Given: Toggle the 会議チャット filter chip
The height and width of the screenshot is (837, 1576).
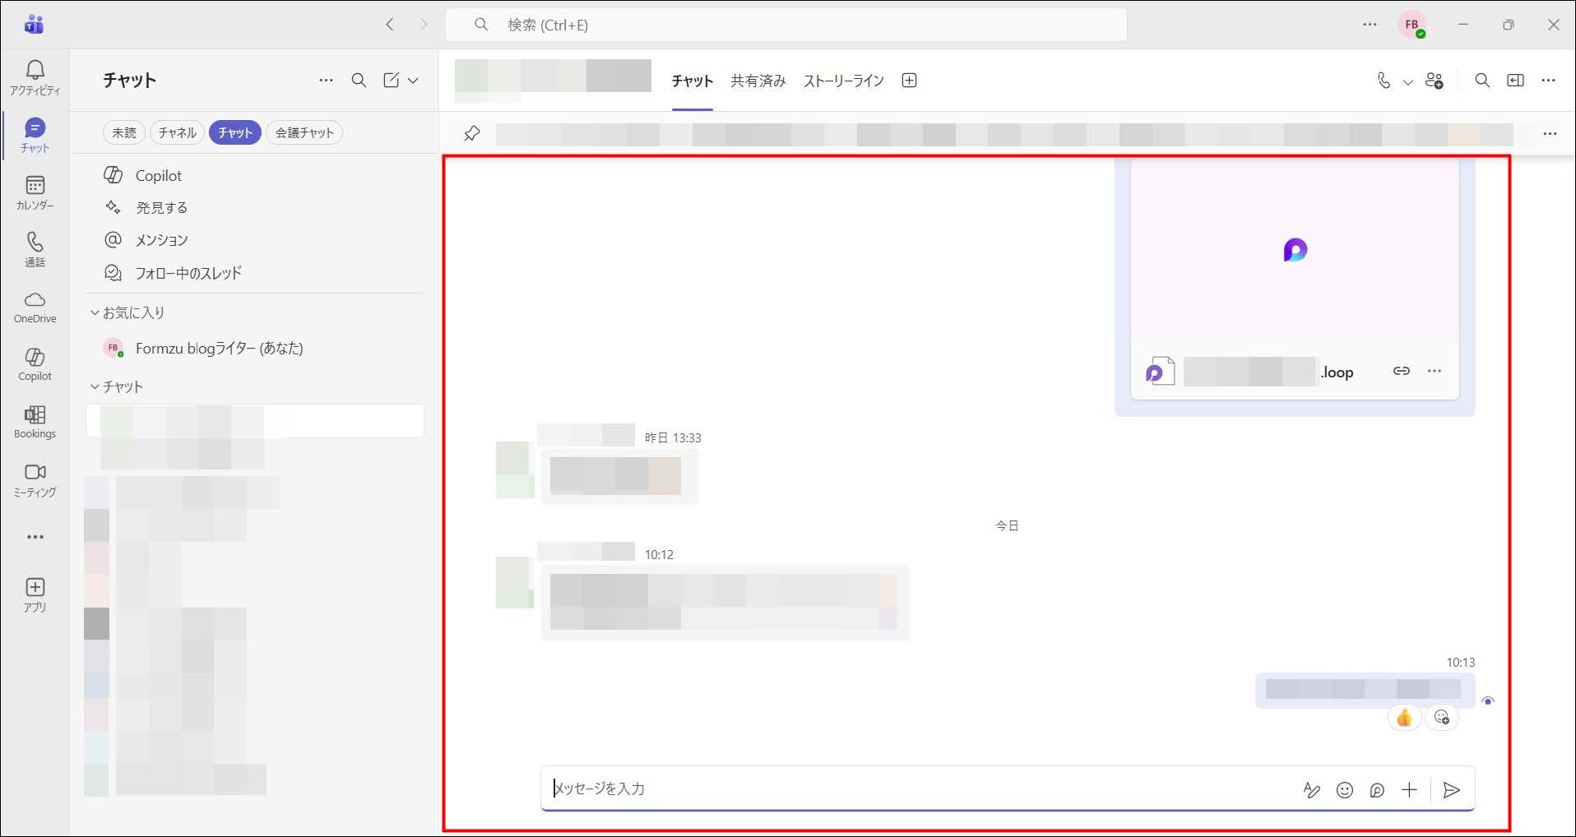Looking at the screenshot, I should (x=304, y=132).
